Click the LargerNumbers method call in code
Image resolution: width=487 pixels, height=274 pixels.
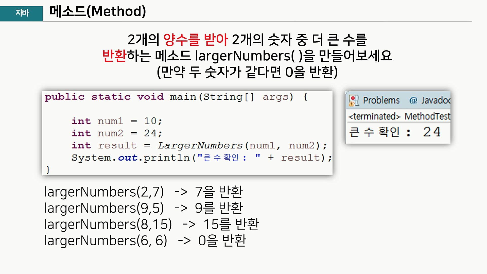click(x=200, y=146)
